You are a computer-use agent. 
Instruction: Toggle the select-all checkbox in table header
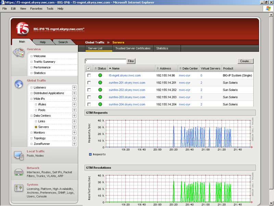(89, 68)
